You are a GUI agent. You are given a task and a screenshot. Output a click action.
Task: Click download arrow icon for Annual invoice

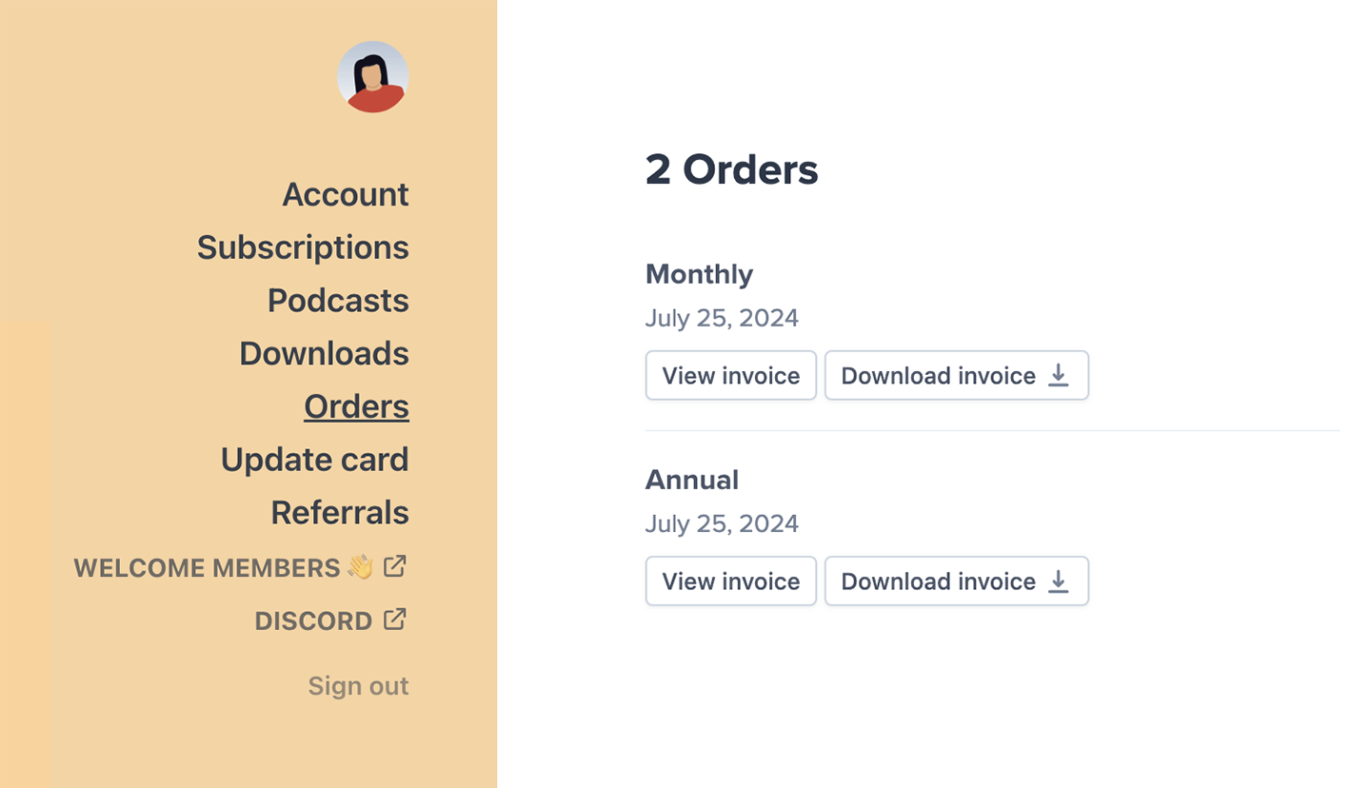pos(1058,581)
